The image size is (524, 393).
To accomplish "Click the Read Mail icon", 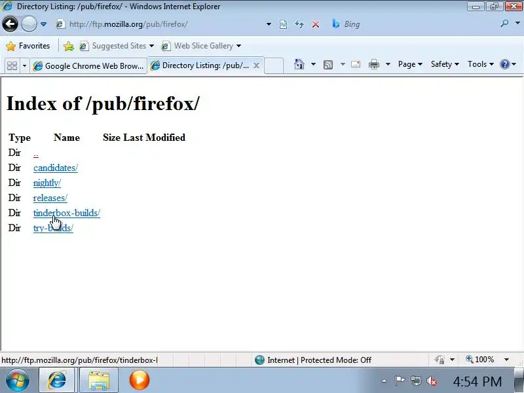I will 356,64.
